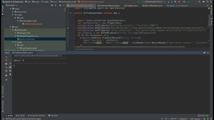Click Run with Coverage icon in top toolbar

click(x=175, y=2)
